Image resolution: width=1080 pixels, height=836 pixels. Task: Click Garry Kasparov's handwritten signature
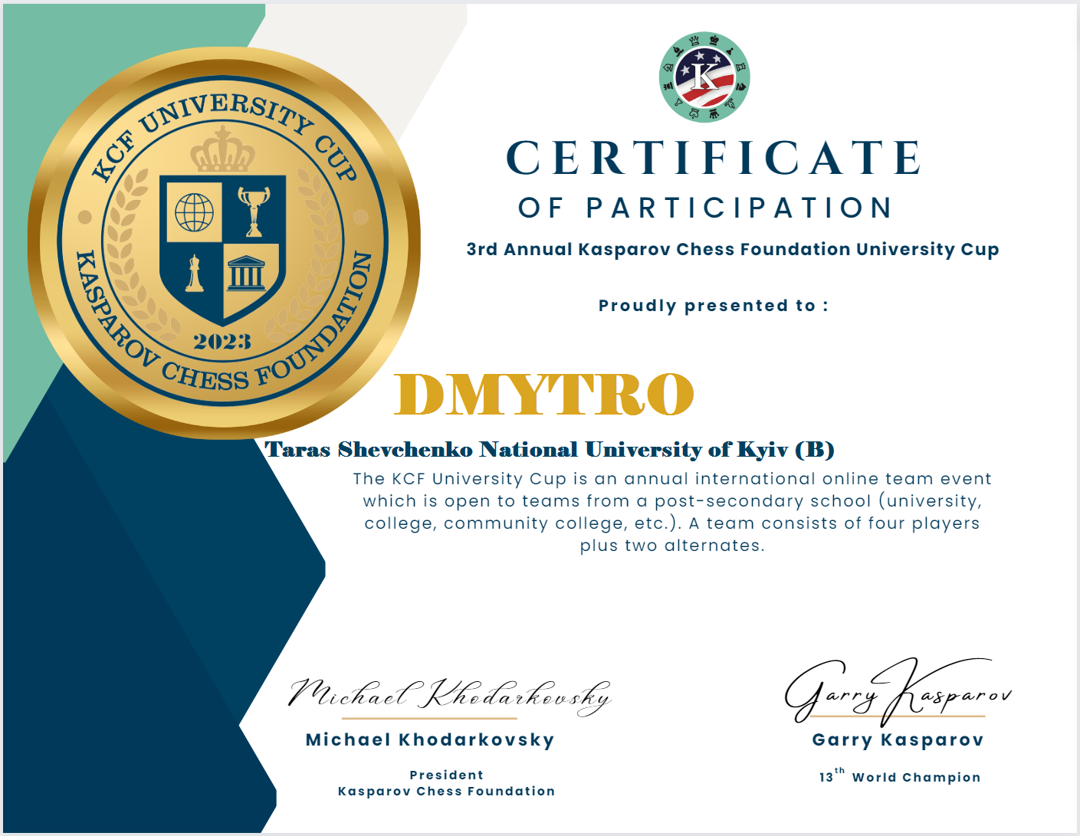[895, 691]
